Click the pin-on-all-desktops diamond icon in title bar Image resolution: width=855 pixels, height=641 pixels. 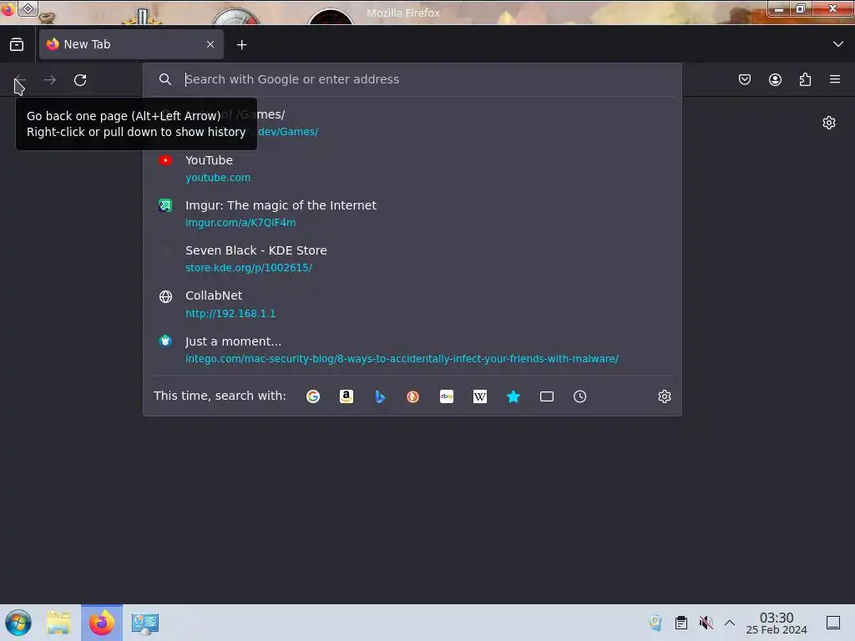tap(28, 8)
